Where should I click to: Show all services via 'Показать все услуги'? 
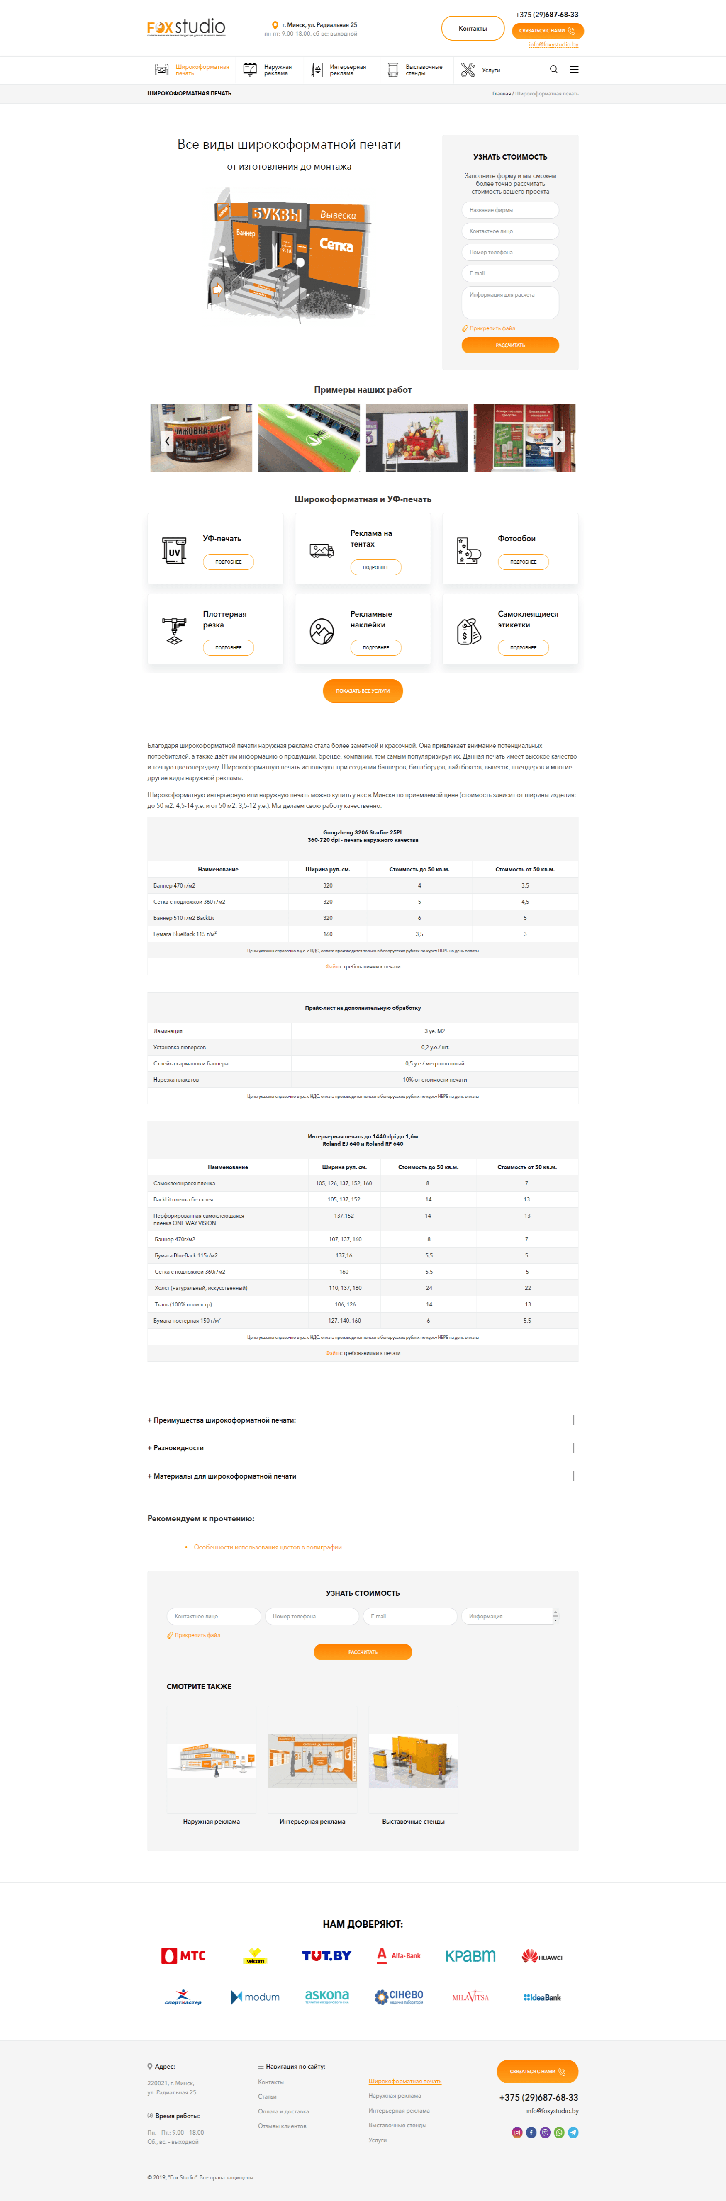(363, 691)
